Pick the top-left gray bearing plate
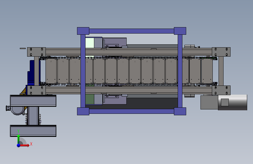253x164 pixels. (x=36, y=52)
